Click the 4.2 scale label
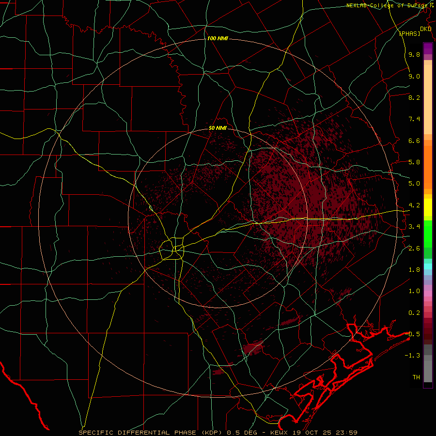Image resolution: width=436 pixels, height=436 pixels. (x=414, y=205)
